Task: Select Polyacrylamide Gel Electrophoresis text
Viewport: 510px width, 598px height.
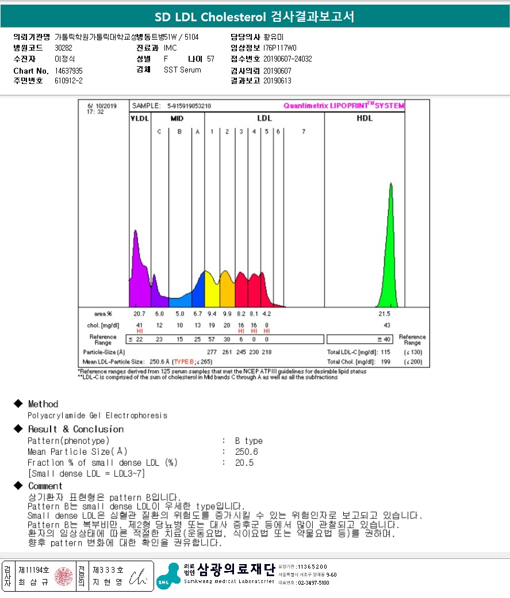Action: (97, 415)
